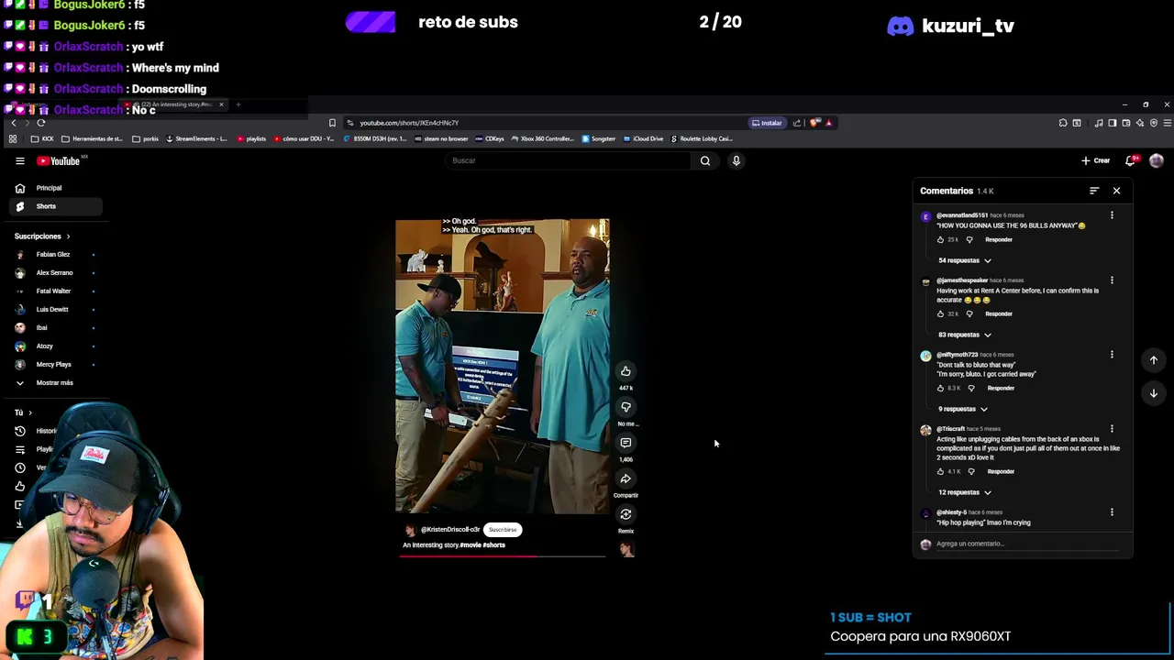Open YouTube notifications bell
1174x660 pixels.
tap(1131, 160)
